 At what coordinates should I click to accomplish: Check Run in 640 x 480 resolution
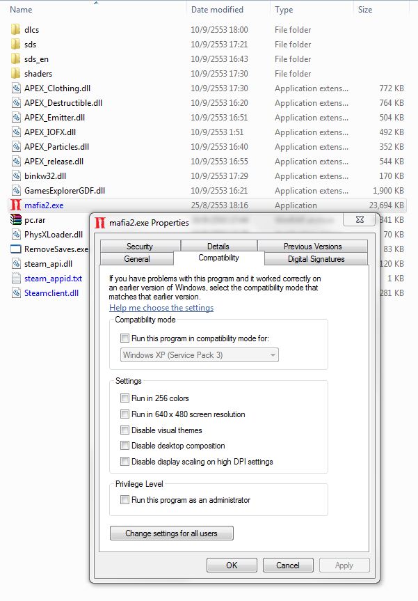[124, 414]
